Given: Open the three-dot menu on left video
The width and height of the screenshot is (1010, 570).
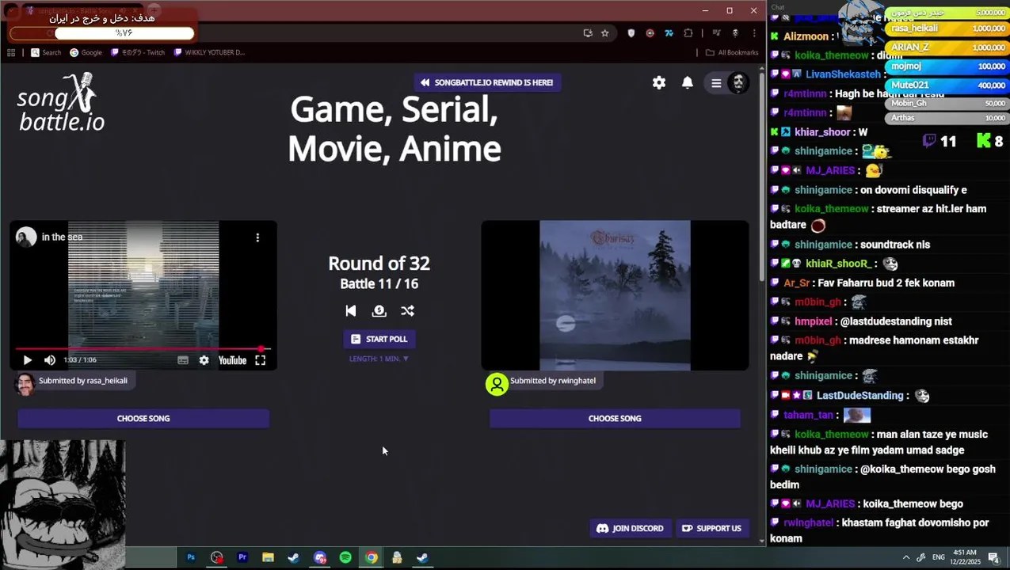Looking at the screenshot, I should [x=257, y=237].
